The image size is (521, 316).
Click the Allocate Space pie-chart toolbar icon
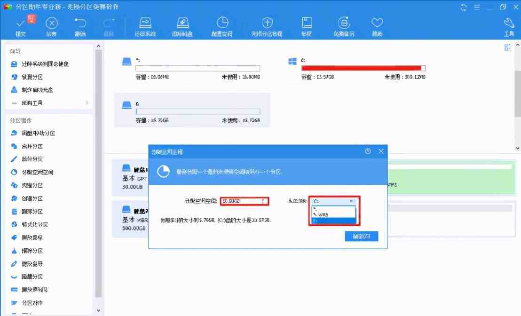click(222, 24)
